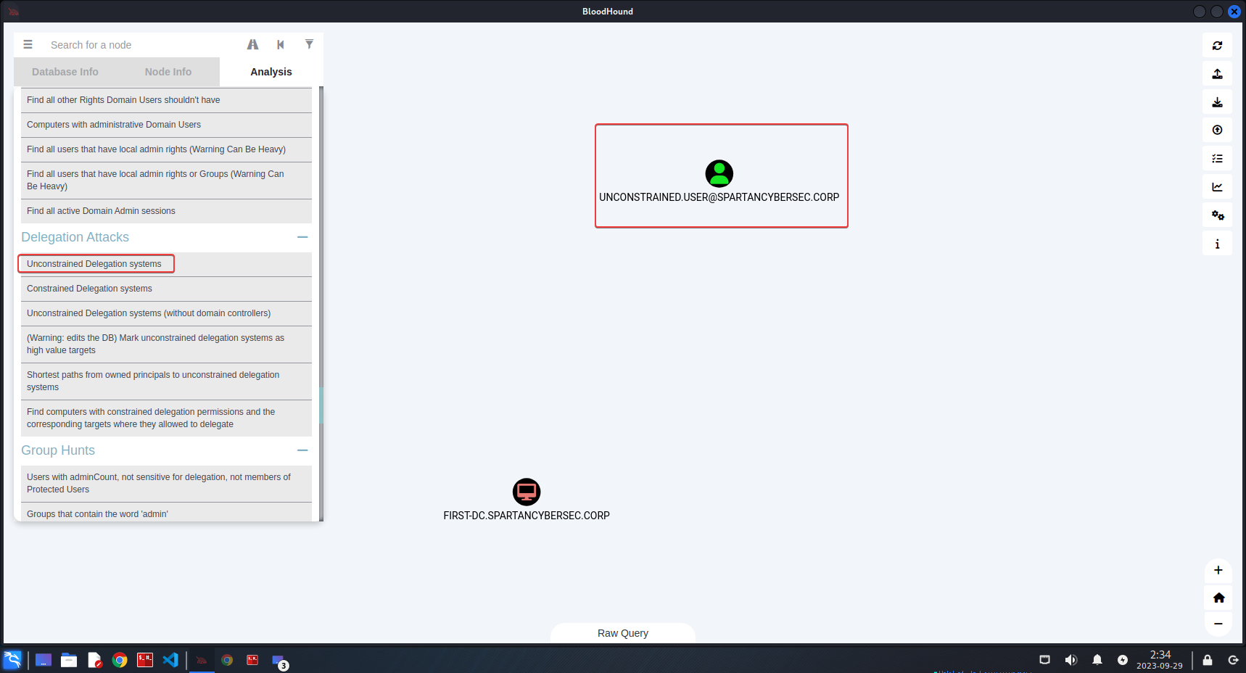This screenshot has height=673, width=1246.
Task: Open the settings gears icon
Action: pyautogui.click(x=1217, y=215)
